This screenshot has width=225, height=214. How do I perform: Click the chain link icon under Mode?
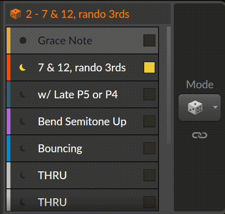point(199,135)
